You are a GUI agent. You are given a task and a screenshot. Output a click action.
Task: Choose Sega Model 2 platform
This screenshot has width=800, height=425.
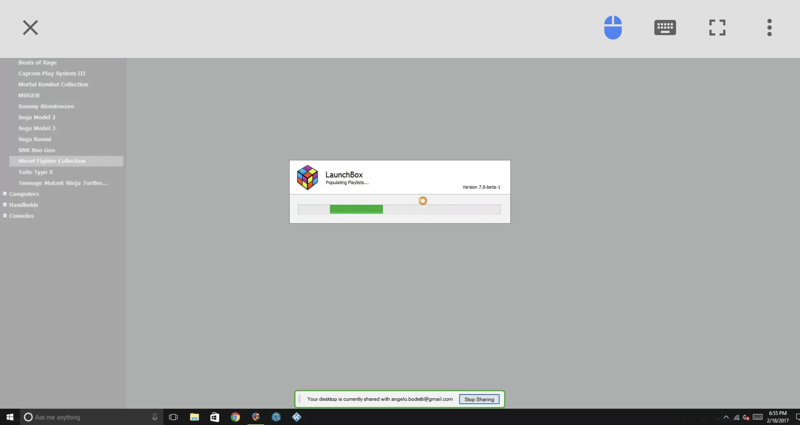click(37, 117)
